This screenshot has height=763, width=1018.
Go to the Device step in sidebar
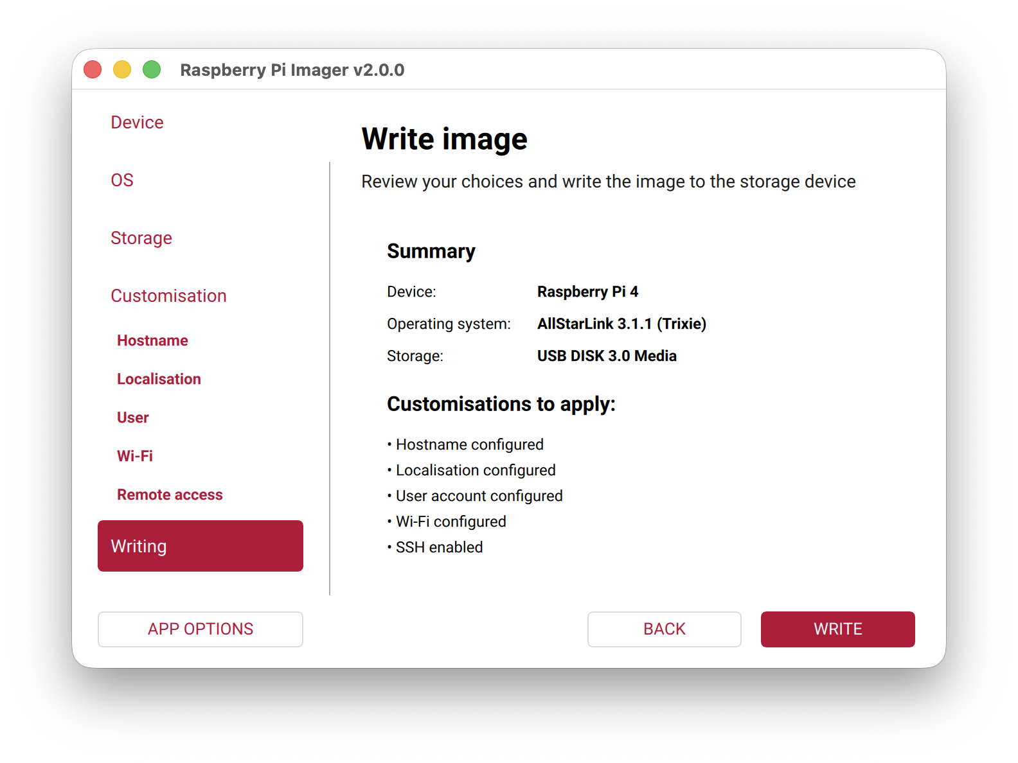pos(137,122)
